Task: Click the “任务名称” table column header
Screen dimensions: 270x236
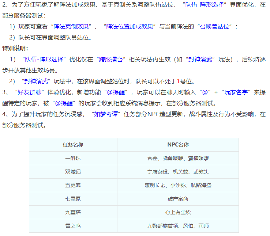Action: click(x=73, y=145)
